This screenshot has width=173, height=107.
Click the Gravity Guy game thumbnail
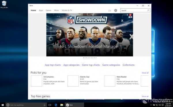pyautogui.click(x=73, y=81)
